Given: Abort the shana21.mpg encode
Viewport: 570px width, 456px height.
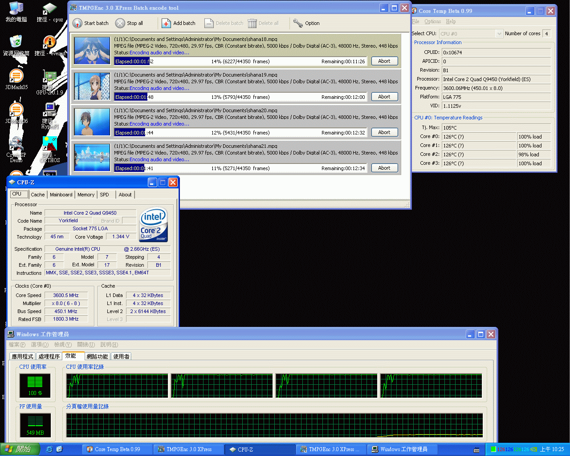Looking at the screenshot, I should click(384, 168).
